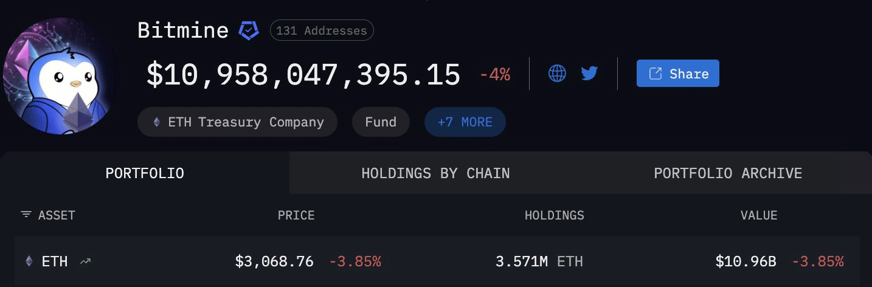872x287 pixels.
Task: Click the Ethereum icon in treasury tag
Action: [157, 122]
